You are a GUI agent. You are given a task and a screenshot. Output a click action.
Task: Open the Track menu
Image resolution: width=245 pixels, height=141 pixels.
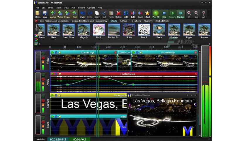click(x=59, y=8)
